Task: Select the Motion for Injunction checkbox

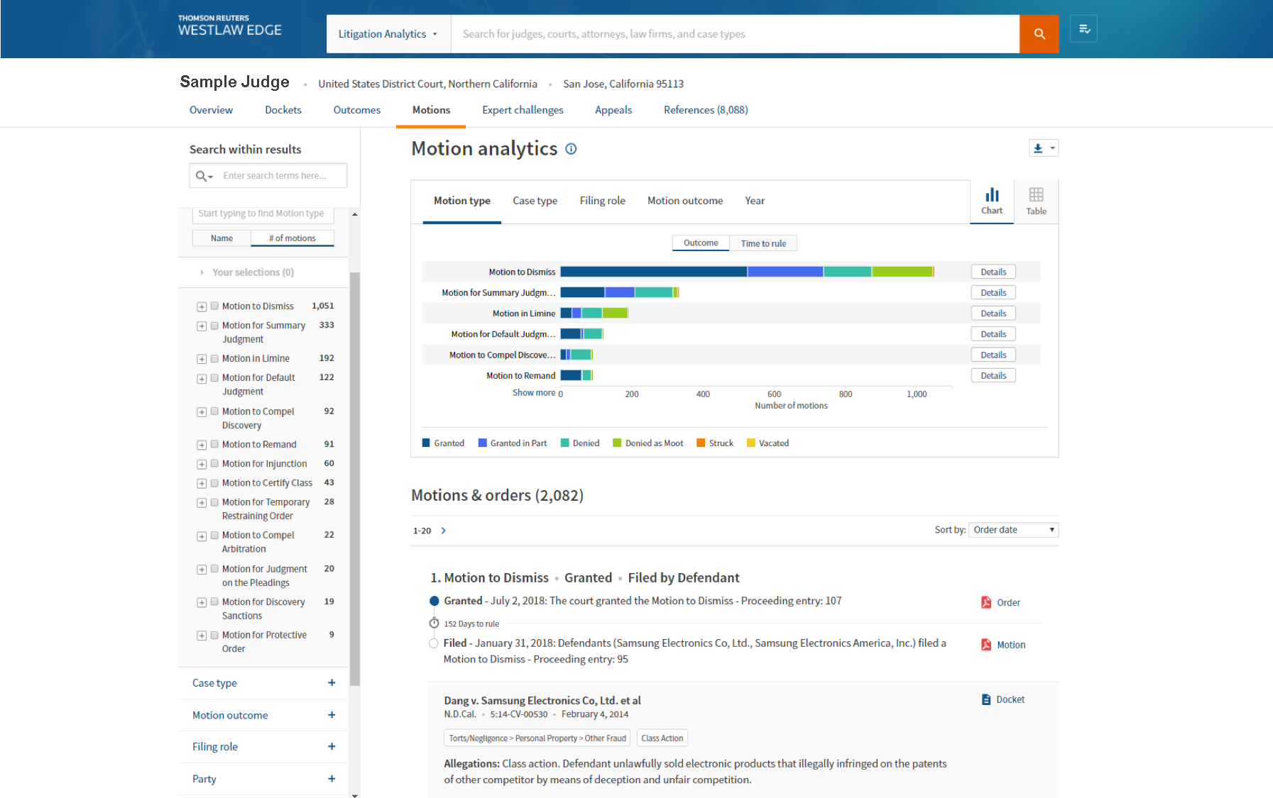Action: pos(214,464)
